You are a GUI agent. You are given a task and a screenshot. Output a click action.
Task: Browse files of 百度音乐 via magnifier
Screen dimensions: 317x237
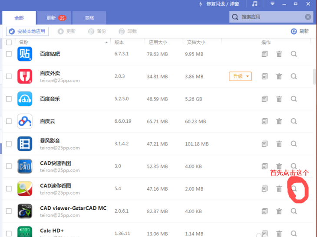[294, 99]
